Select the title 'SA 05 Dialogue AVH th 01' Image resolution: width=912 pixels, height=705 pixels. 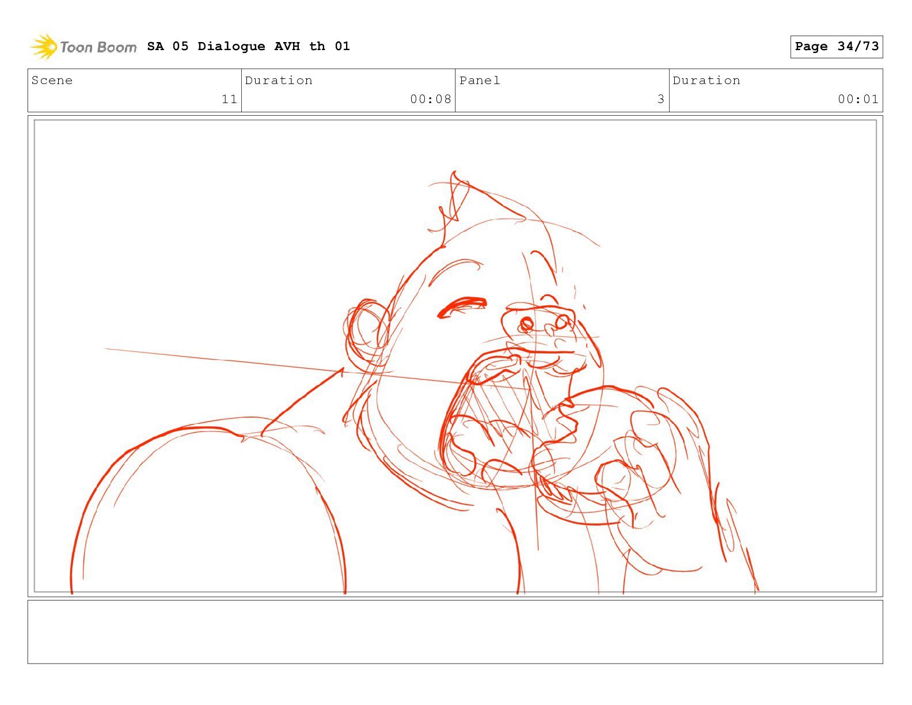(x=248, y=46)
